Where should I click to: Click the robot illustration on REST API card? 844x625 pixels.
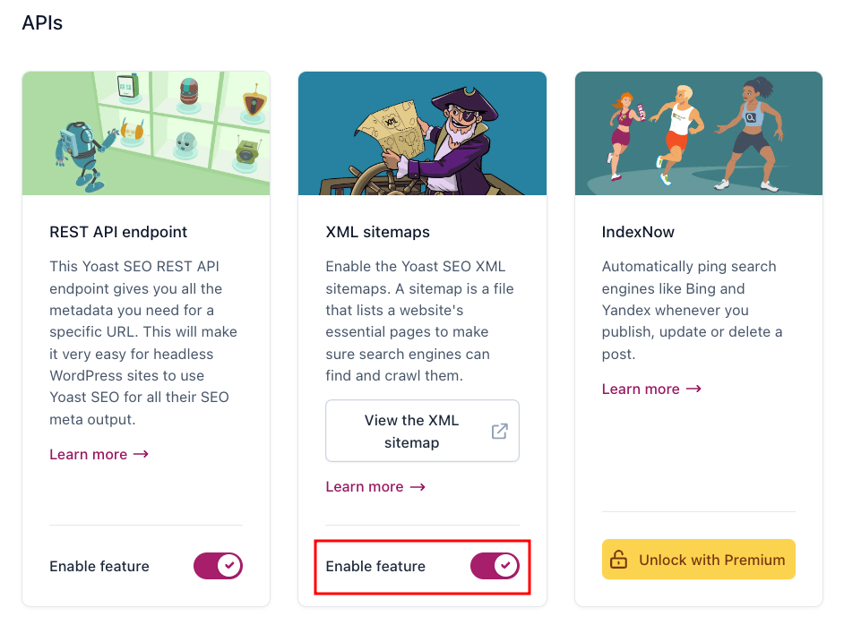(x=146, y=133)
